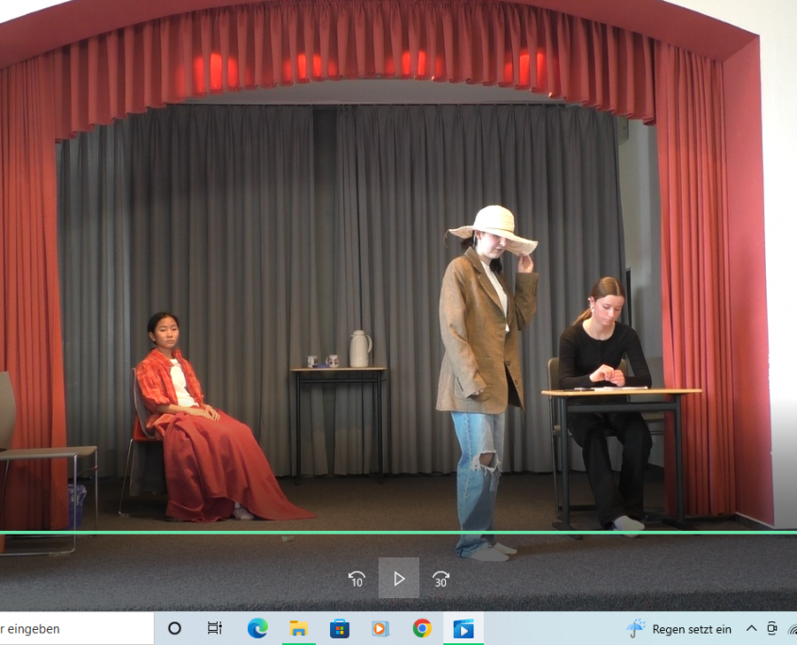Select the active Movies & TV taskbar icon
The image size is (797, 645).
click(463, 628)
